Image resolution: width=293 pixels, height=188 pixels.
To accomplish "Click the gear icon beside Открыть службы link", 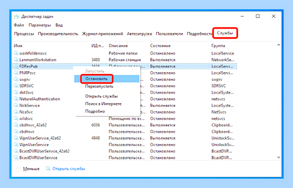I will pyautogui.click(x=48, y=168).
